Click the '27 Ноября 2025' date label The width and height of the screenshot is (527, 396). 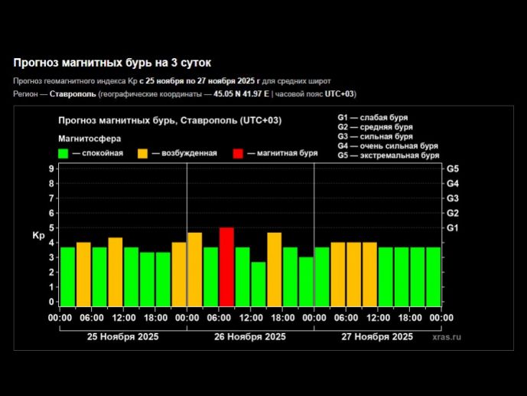click(x=377, y=336)
